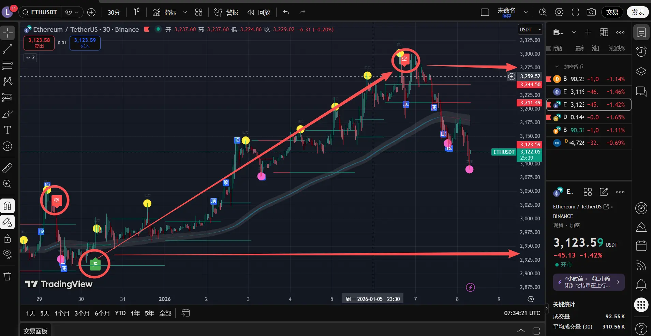Open the alerts clock in right sidebar
Viewport: 651px width, 336px height.
pyautogui.click(x=641, y=52)
